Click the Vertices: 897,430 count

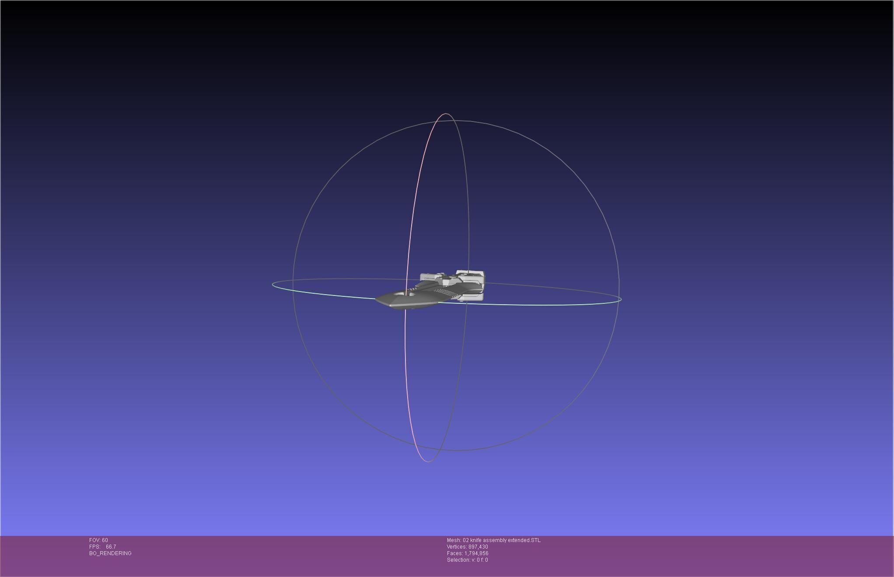(x=468, y=547)
